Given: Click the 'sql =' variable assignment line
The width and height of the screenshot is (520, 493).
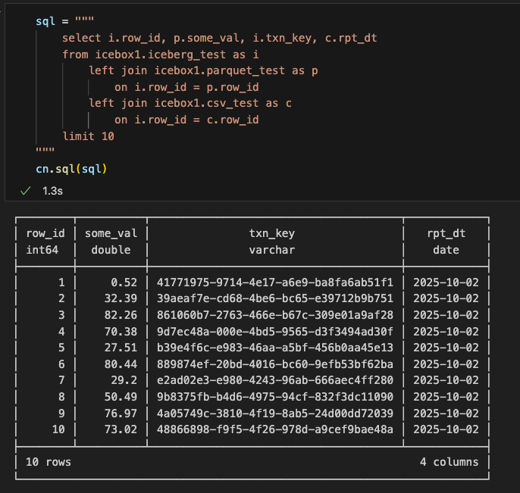Looking at the screenshot, I should click(64, 21).
